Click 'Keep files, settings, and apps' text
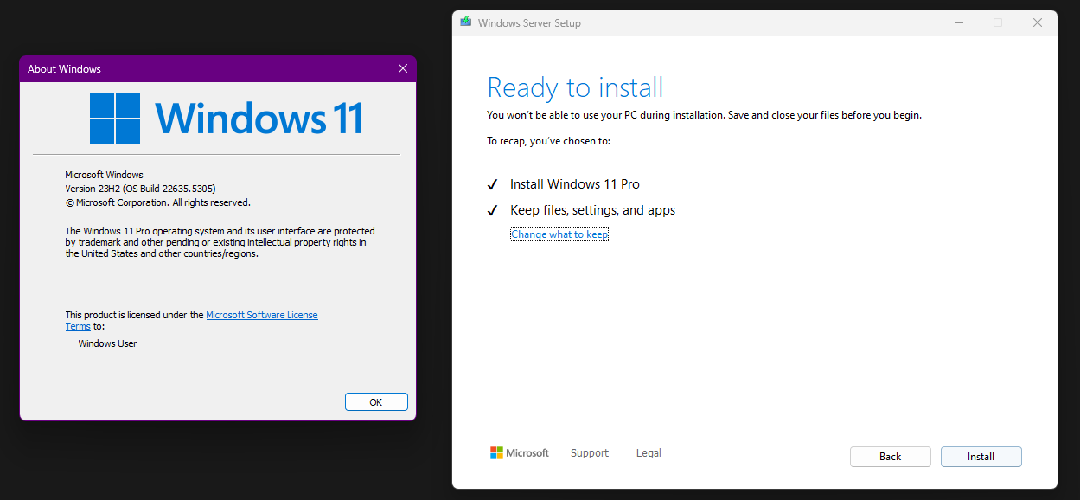1080x500 pixels. 593,210
